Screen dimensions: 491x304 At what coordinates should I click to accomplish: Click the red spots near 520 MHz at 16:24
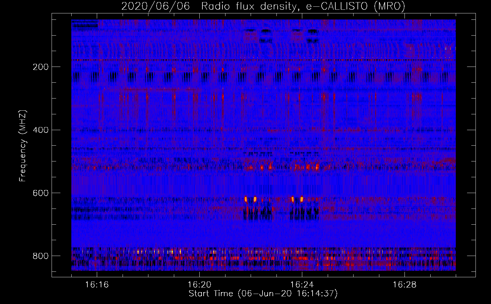(307, 167)
